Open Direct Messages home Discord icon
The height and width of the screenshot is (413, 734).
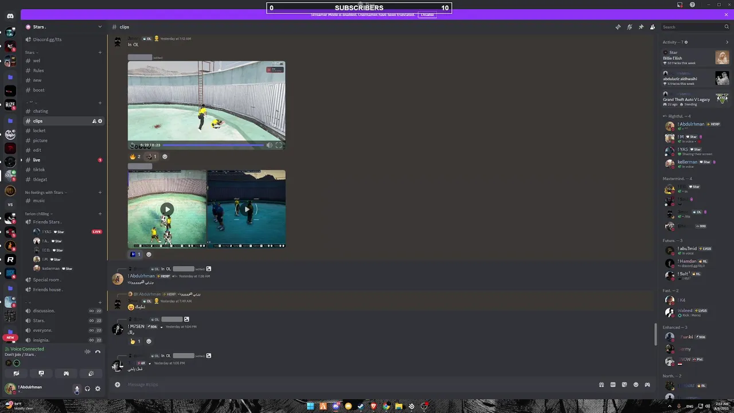point(10,16)
